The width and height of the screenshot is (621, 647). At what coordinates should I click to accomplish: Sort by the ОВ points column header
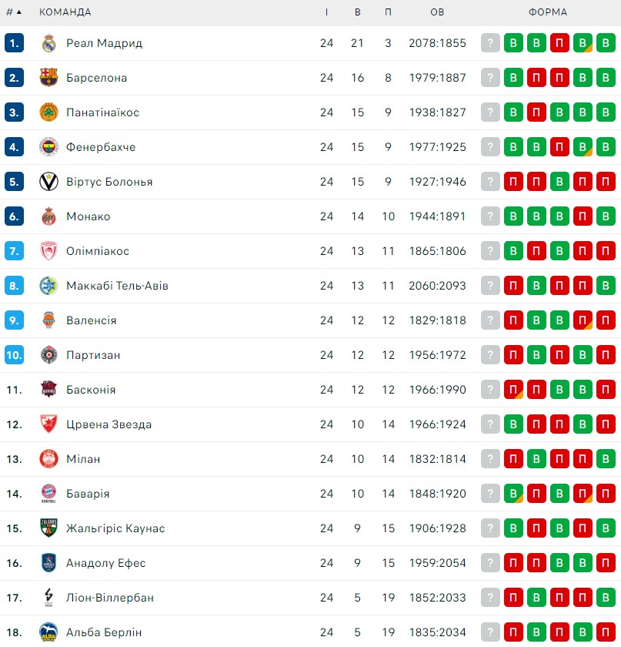(x=438, y=12)
